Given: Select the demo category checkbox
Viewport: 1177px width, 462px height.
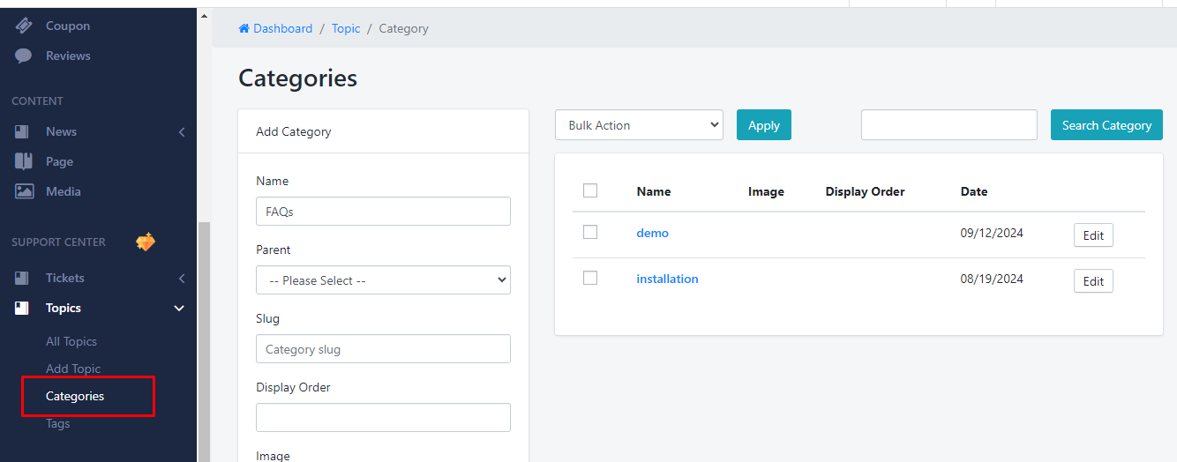Looking at the screenshot, I should (x=590, y=232).
